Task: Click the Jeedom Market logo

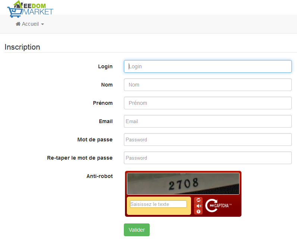Action: click(x=30, y=9)
